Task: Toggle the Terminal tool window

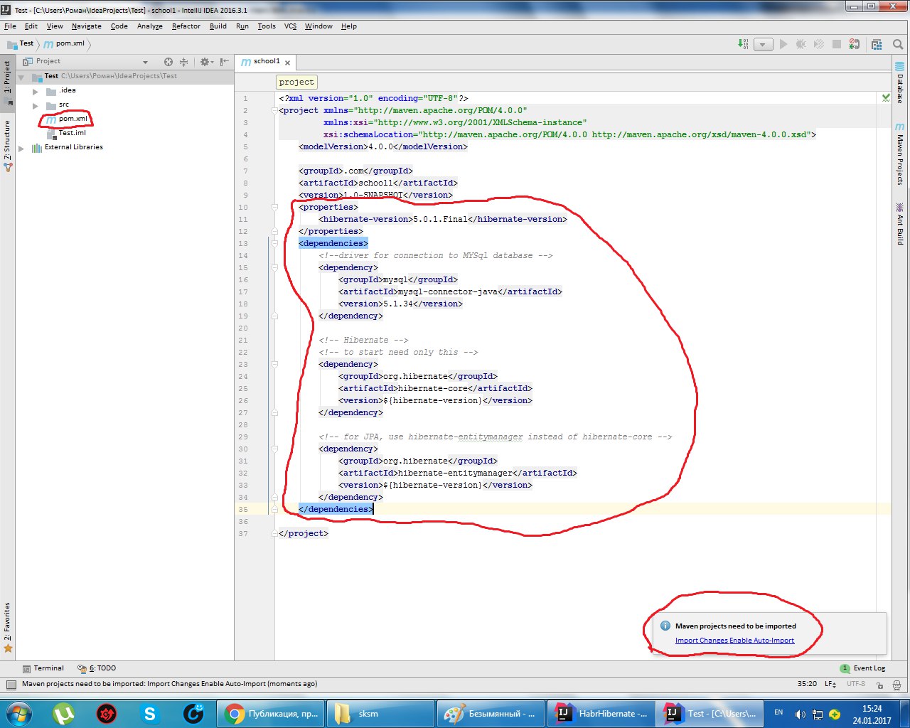Action: click(44, 668)
